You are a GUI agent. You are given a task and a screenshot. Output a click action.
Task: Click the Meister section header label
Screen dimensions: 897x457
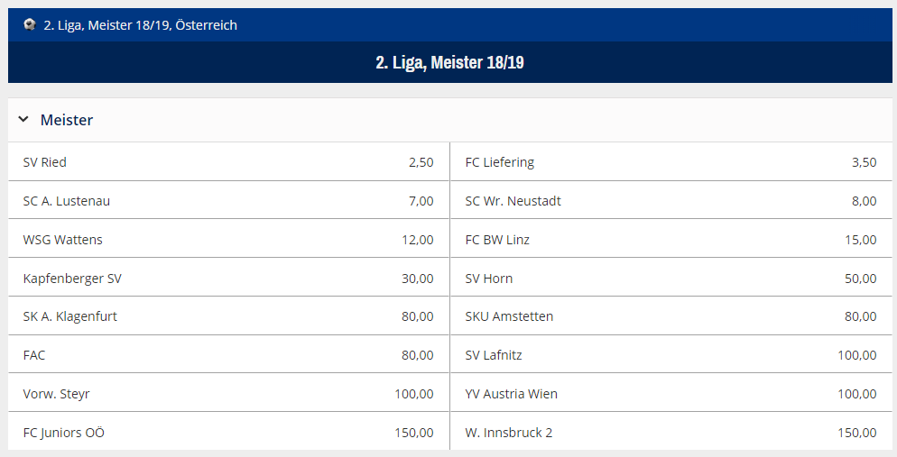pos(67,120)
